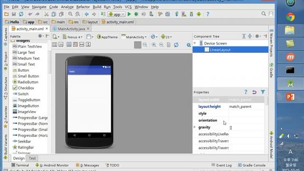Screen dimensions: 304x171
Task: Click the Save All icon
Action: 14,14
